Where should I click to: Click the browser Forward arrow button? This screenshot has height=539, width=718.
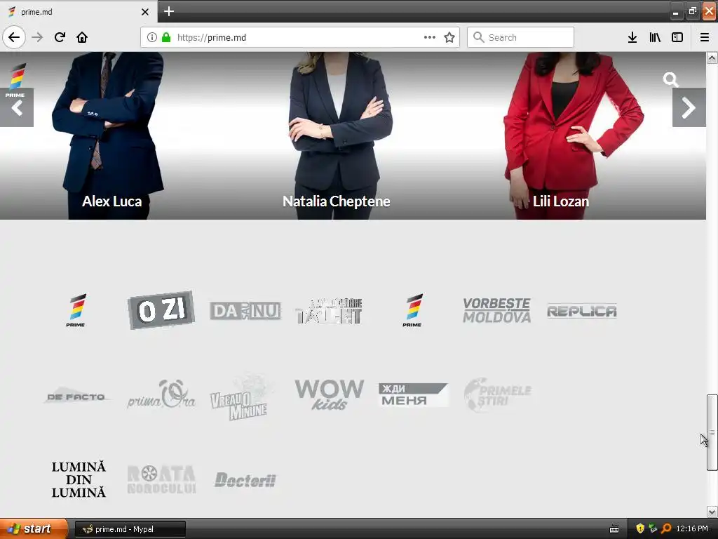click(37, 37)
